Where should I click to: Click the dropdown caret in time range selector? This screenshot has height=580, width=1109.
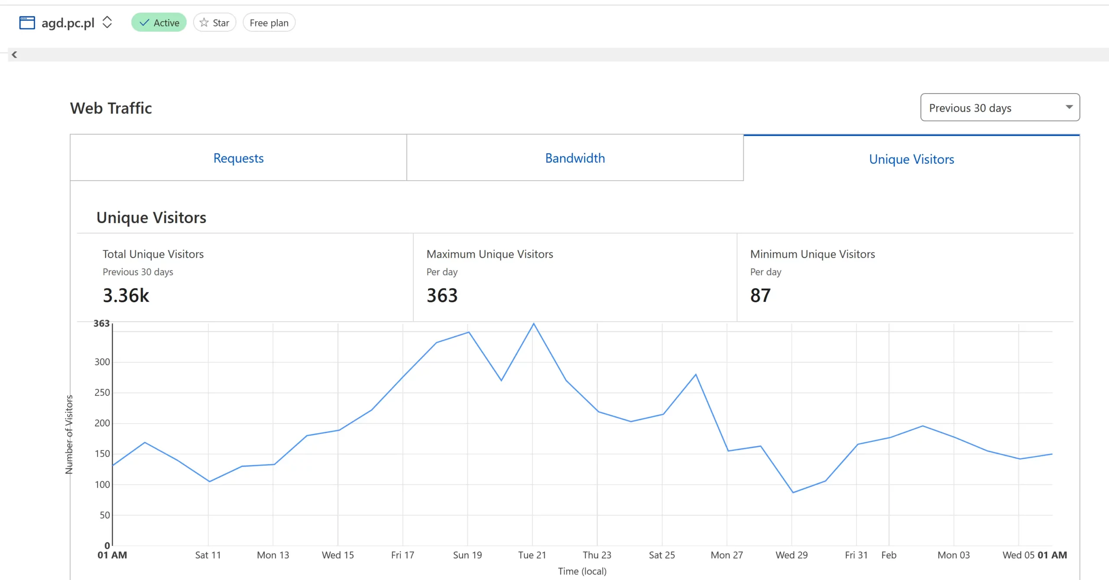point(1069,107)
